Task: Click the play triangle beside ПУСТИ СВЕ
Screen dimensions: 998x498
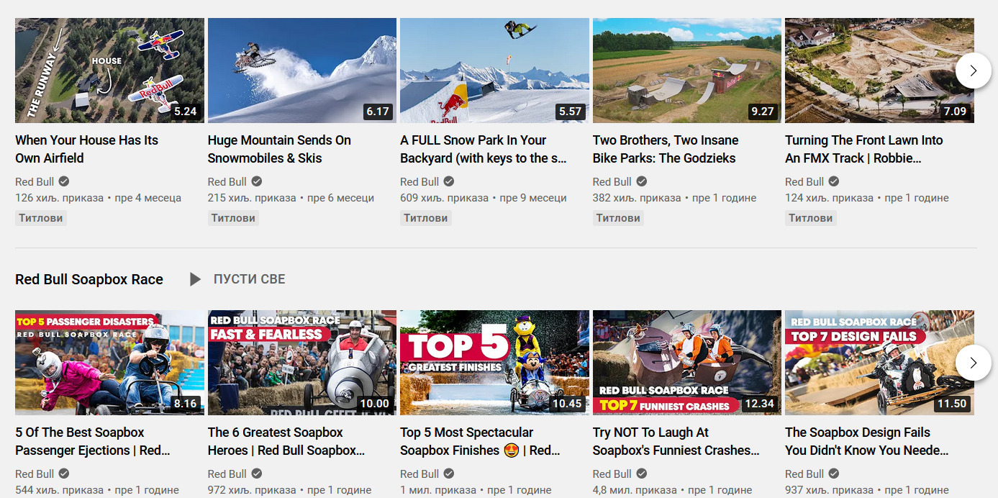Action: (x=194, y=279)
